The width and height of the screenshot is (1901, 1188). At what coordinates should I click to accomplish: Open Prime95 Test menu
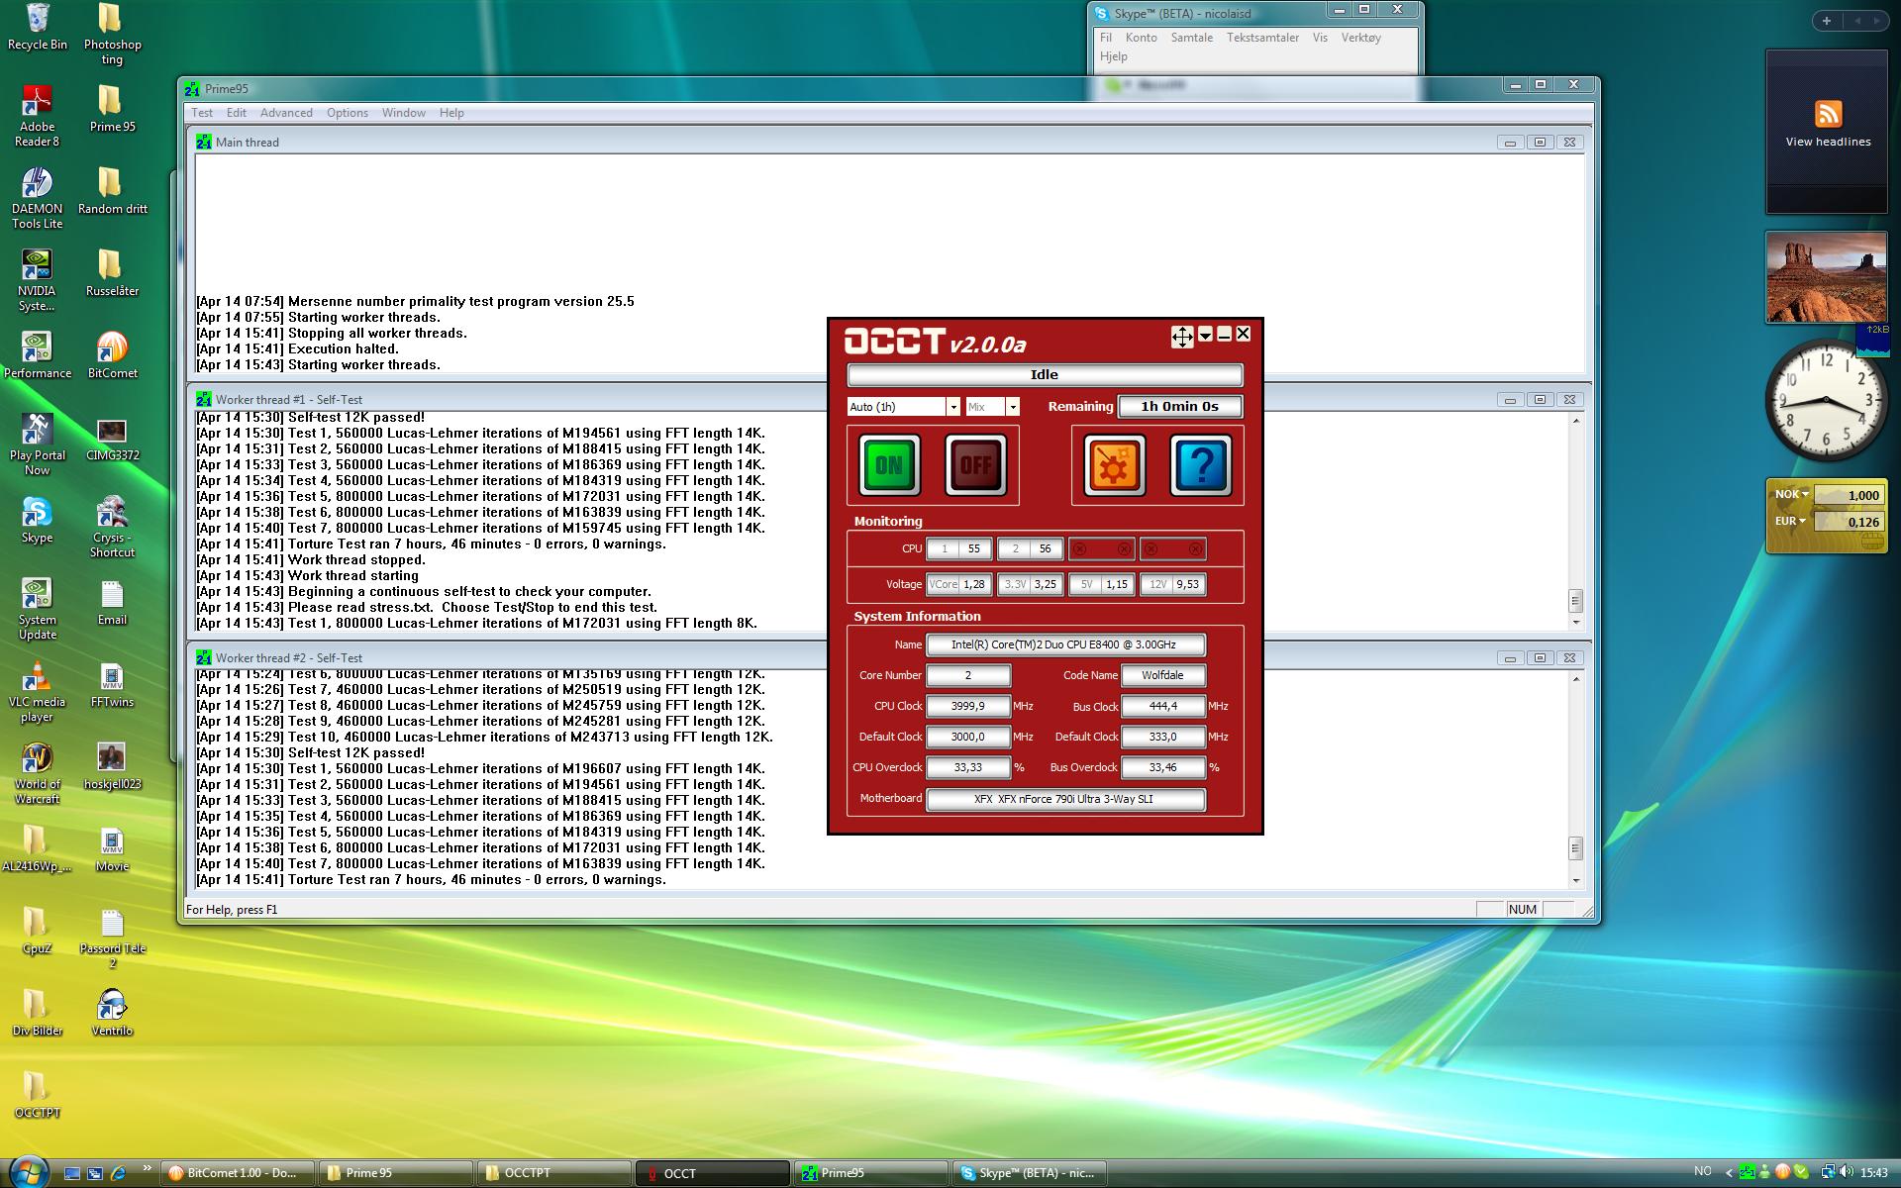pyautogui.click(x=202, y=113)
